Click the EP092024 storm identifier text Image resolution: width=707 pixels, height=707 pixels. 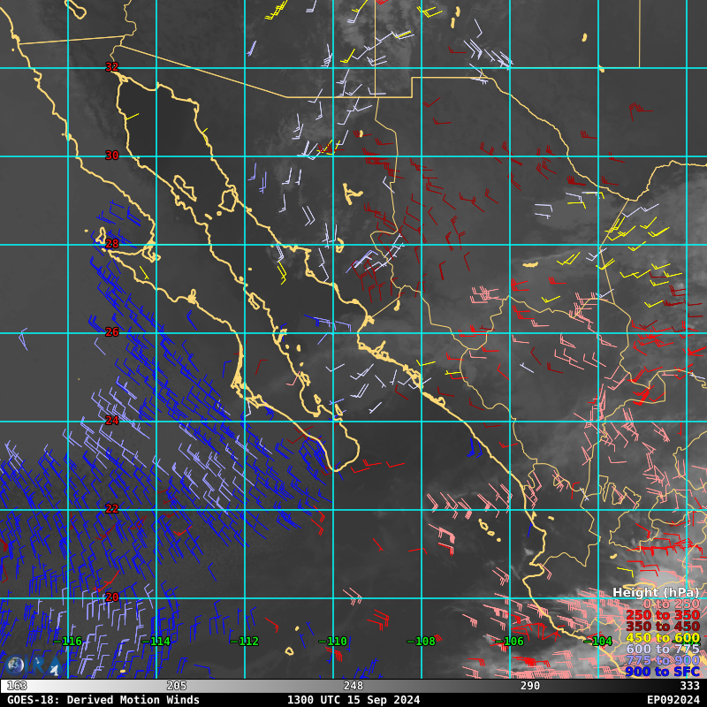(x=673, y=700)
